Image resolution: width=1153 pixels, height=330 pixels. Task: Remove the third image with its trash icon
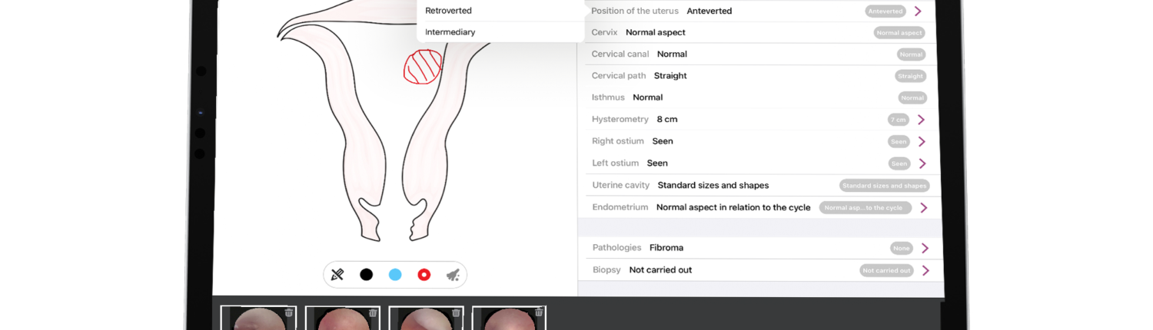[456, 312]
